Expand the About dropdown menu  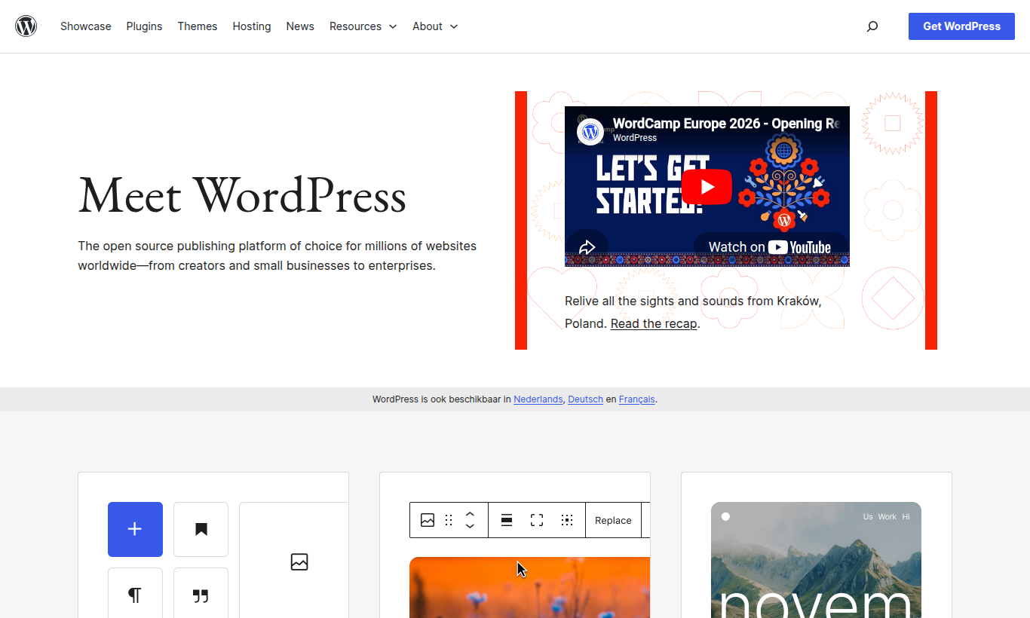tap(435, 26)
